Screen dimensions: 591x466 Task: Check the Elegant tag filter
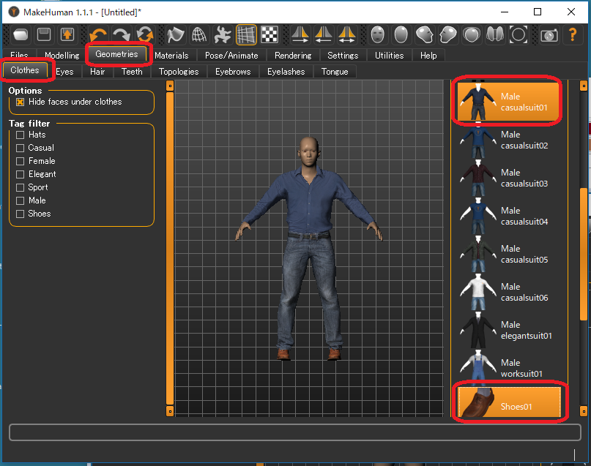coord(21,174)
